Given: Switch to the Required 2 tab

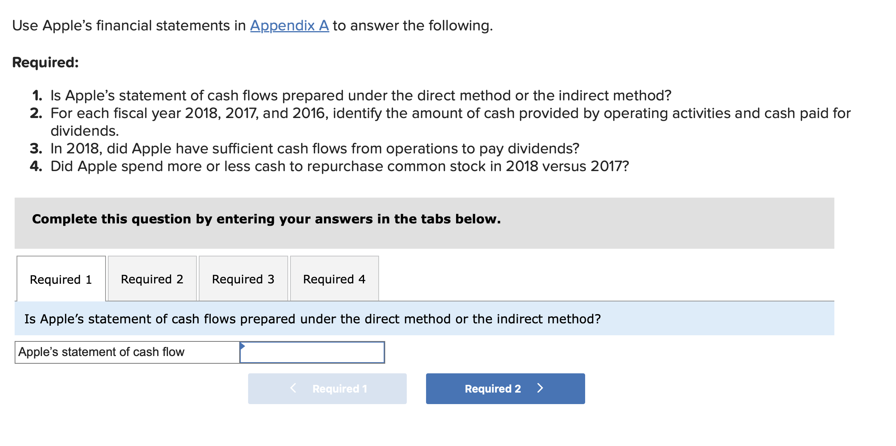Looking at the screenshot, I should 152,279.
